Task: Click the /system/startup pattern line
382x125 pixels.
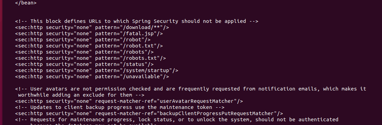Action: [97, 70]
